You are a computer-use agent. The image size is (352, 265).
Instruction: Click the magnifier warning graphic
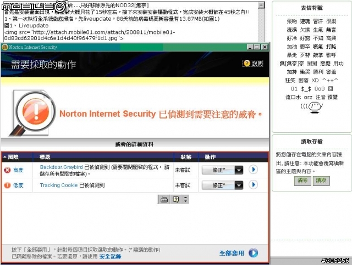(x=32, y=113)
